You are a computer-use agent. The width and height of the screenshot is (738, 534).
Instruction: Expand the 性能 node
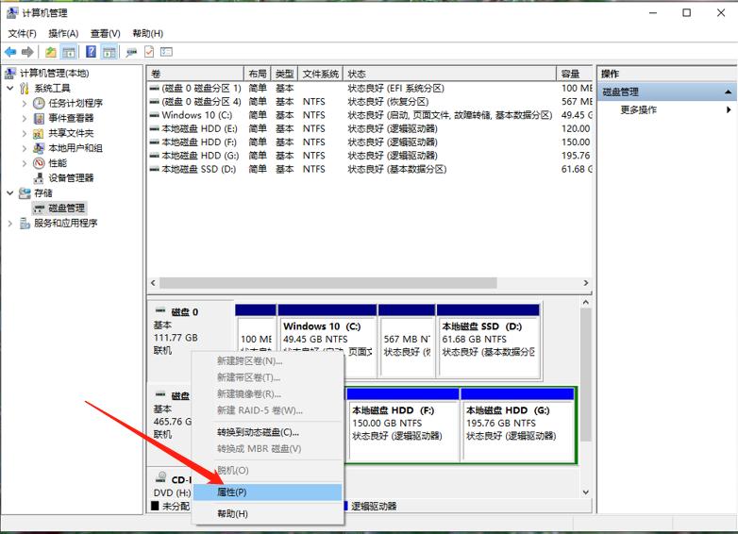24,163
